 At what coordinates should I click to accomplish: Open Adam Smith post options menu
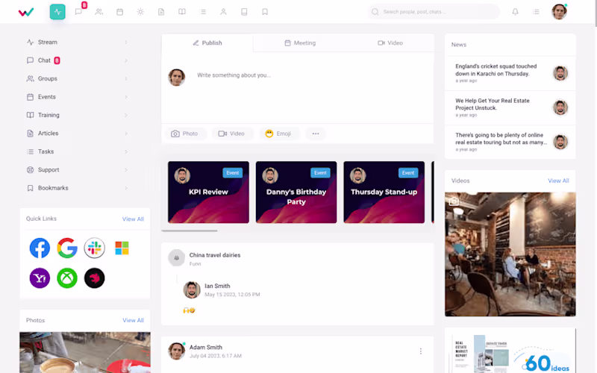pyautogui.click(x=421, y=351)
